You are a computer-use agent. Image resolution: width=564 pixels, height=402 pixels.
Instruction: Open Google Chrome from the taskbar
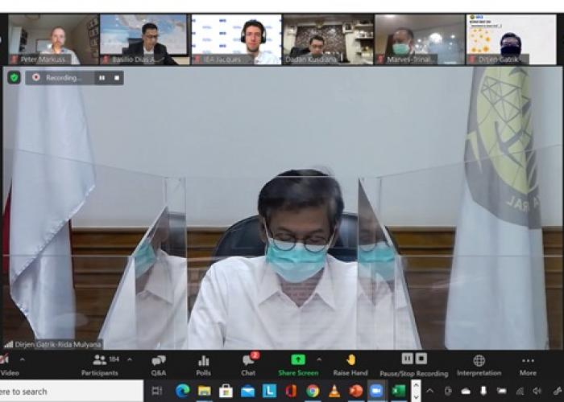click(x=313, y=392)
